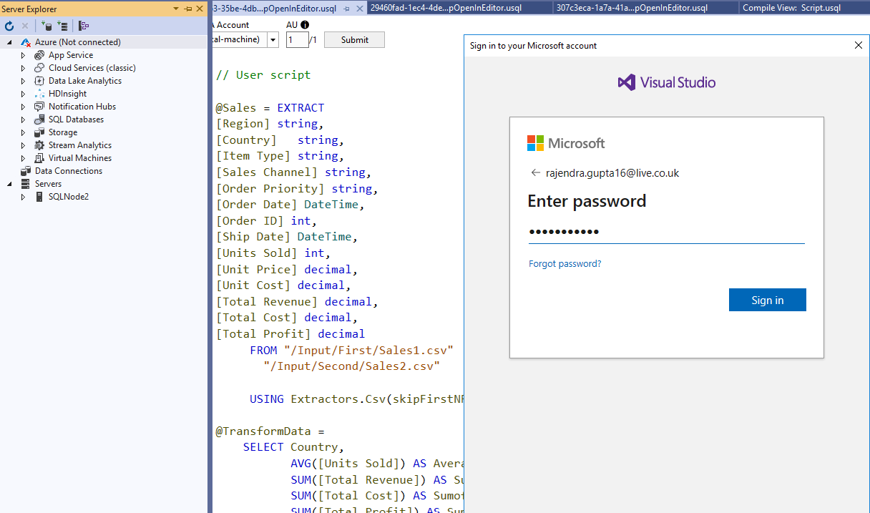This screenshot has height=513, width=870.
Task: Select the Data Connections tree item
Action: [69, 171]
